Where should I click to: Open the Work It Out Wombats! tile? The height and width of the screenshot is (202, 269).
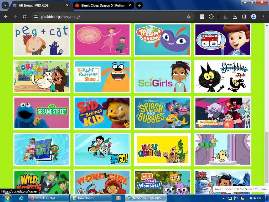click(x=162, y=182)
